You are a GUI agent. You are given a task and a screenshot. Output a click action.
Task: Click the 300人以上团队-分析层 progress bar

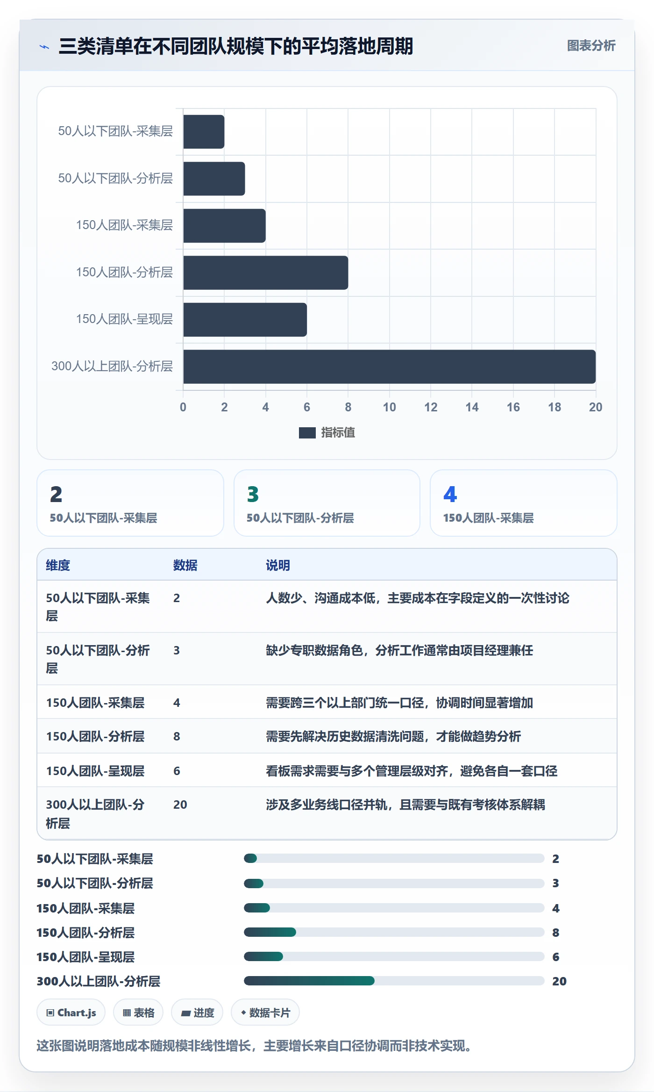tap(394, 981)
